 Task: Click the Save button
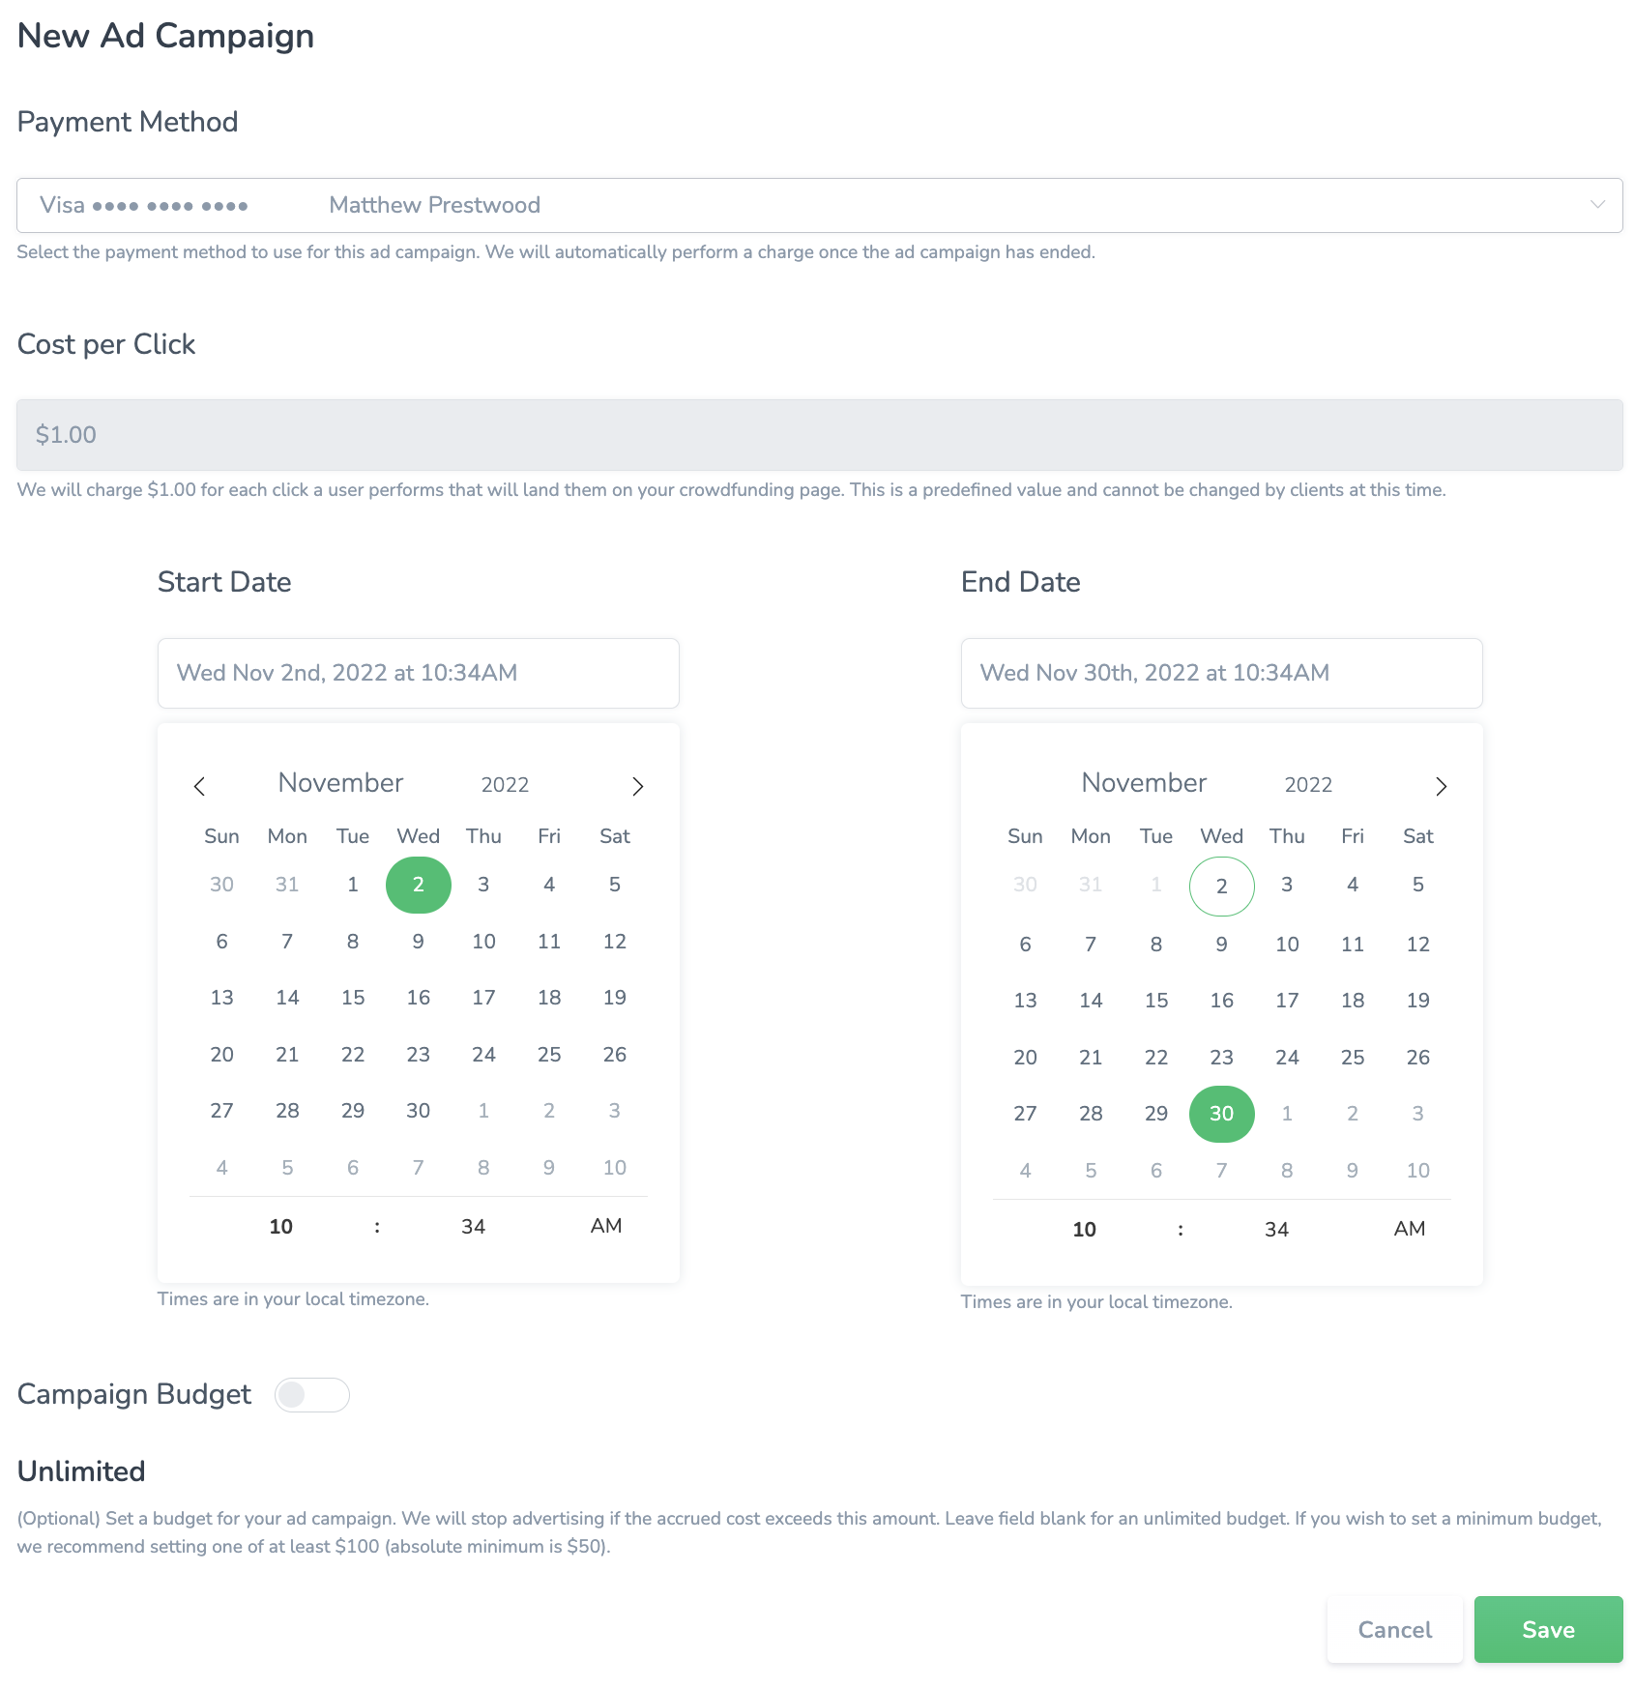(x=1548, y=1630)
